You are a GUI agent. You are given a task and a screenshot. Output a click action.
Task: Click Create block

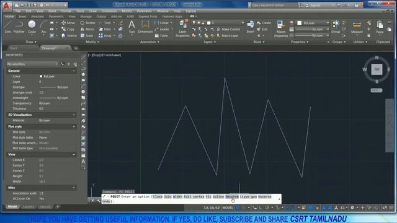click(264, 23)
